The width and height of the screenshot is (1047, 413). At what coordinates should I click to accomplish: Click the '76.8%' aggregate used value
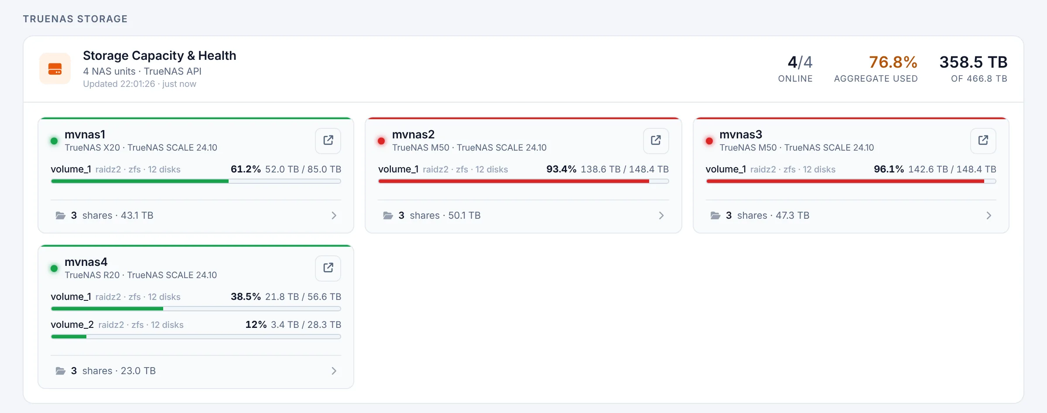893,62
